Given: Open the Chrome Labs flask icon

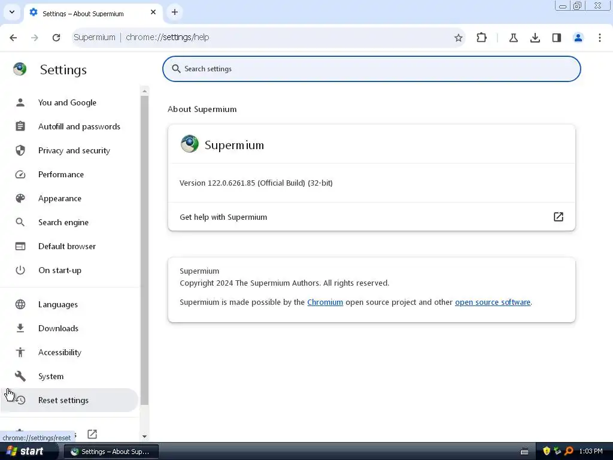Looking at the screenshot, I should coord(513,38).
